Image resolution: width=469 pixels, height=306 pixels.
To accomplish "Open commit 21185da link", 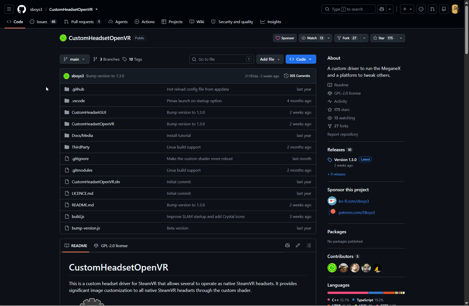I will [x=251, y=76].
